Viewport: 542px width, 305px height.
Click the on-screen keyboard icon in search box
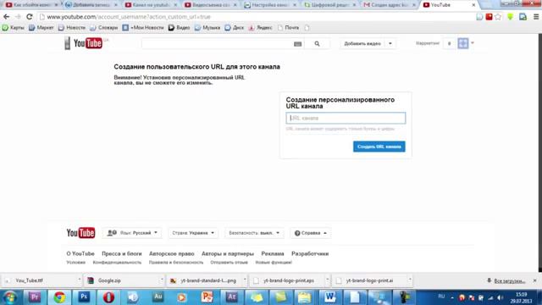[x=297, y=44]
